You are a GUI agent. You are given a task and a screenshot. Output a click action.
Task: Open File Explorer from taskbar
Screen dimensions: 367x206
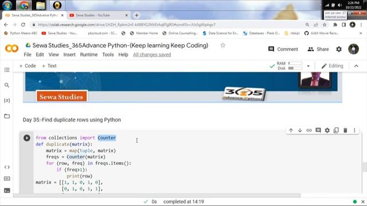[41, 5]
